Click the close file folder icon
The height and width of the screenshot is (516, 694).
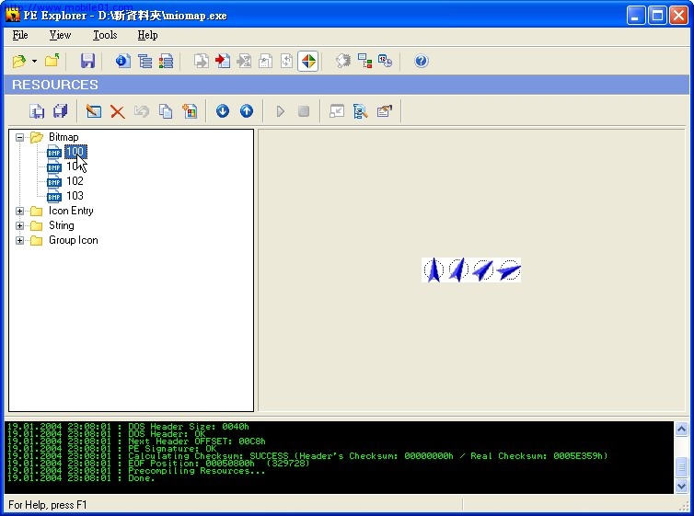(x=52, y=61)
